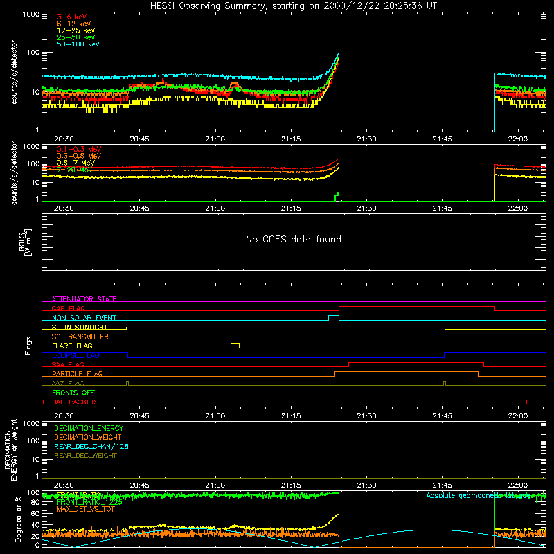Select the 6-12 keV legend label
The height and width of the screenshot is (554, 554).
[74, 24]
